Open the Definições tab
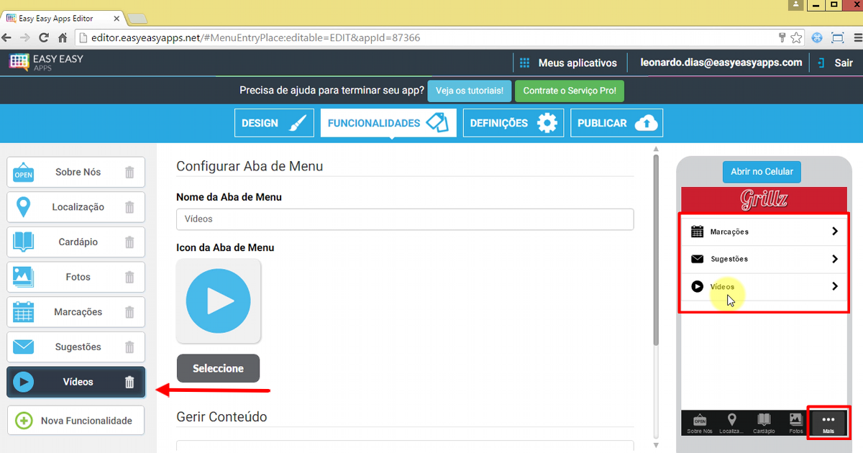 513,123
